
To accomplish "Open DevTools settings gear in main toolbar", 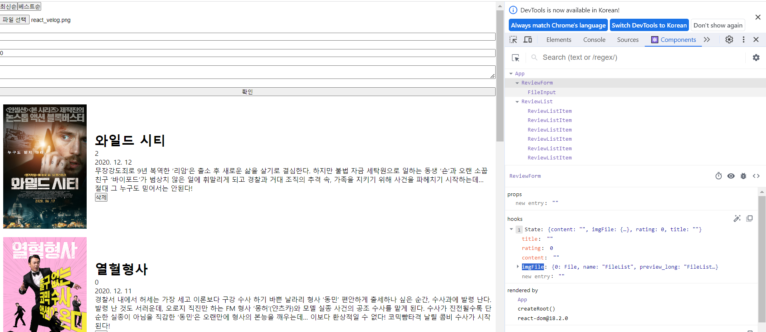I will (x=729, y=39).
